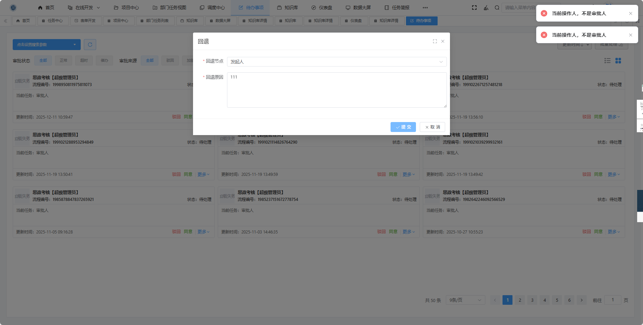
Task: Click the magnifier search icon in header
Action: point(497,8)
